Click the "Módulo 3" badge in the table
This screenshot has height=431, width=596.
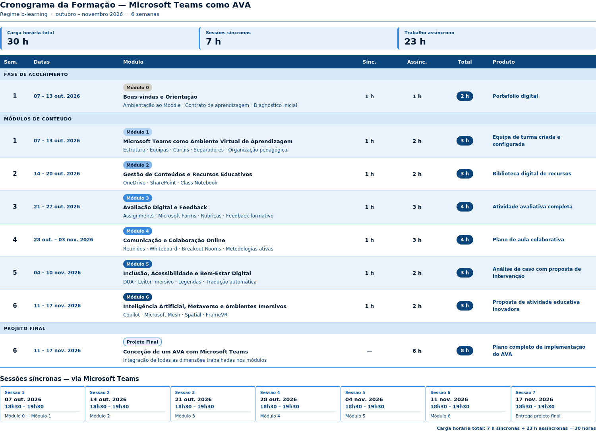137,198
